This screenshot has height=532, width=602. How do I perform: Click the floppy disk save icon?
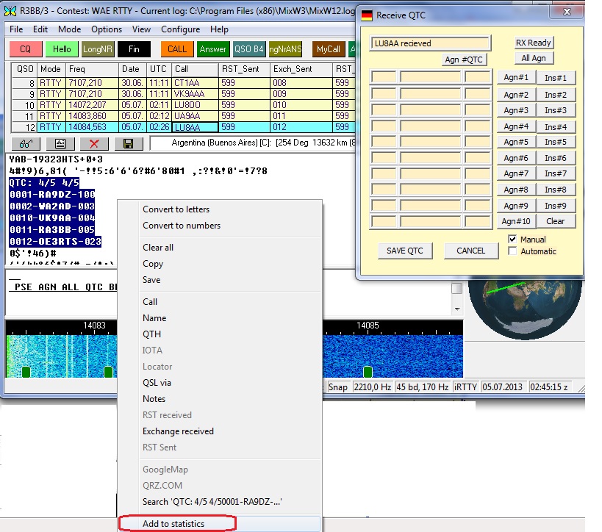pyautogui.click(x=128, y=144)
